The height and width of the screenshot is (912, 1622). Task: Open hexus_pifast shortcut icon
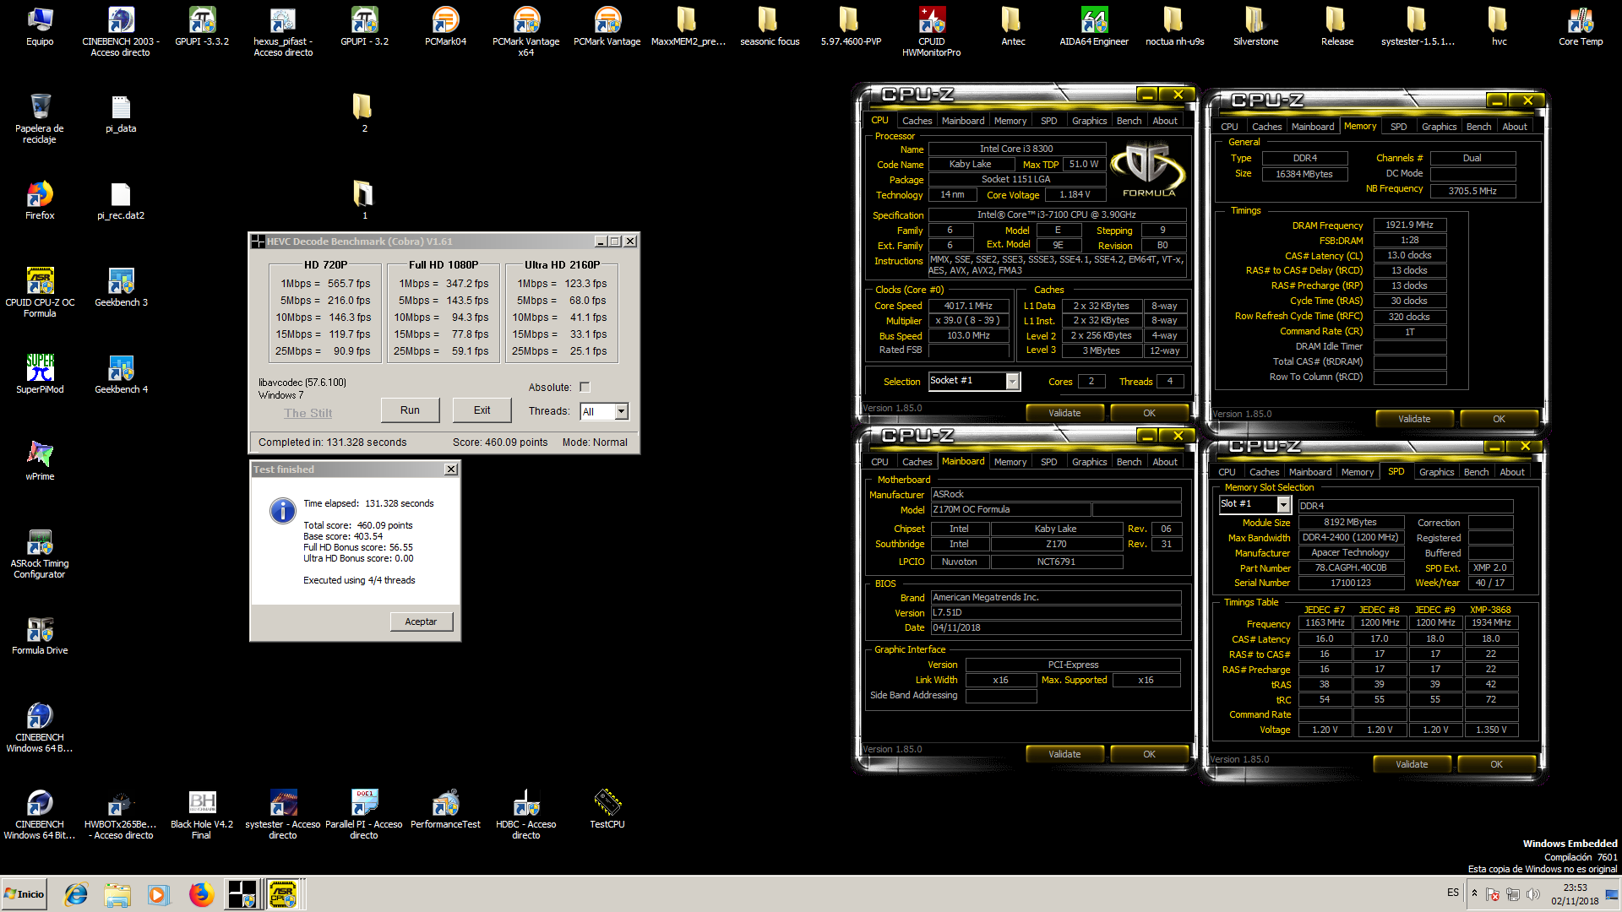283,31
